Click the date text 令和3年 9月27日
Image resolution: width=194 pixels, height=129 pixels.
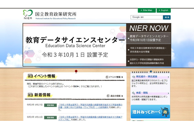coord(35,105)
